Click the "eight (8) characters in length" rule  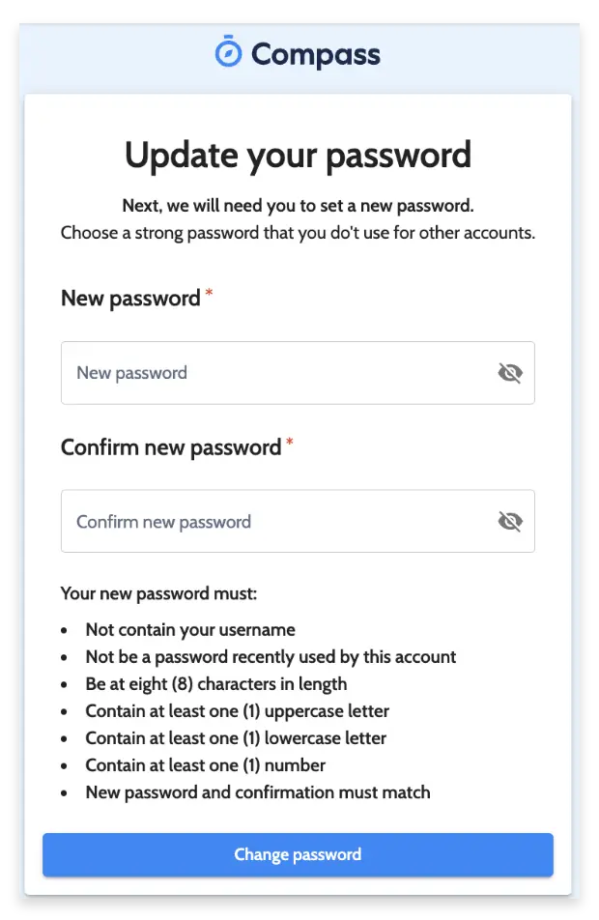click(215, 684)
